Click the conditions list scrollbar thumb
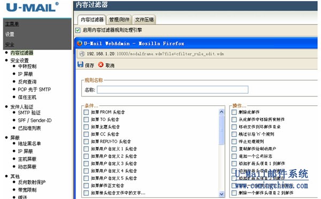This screenshot has width=321, height=199. pos(221,130)
